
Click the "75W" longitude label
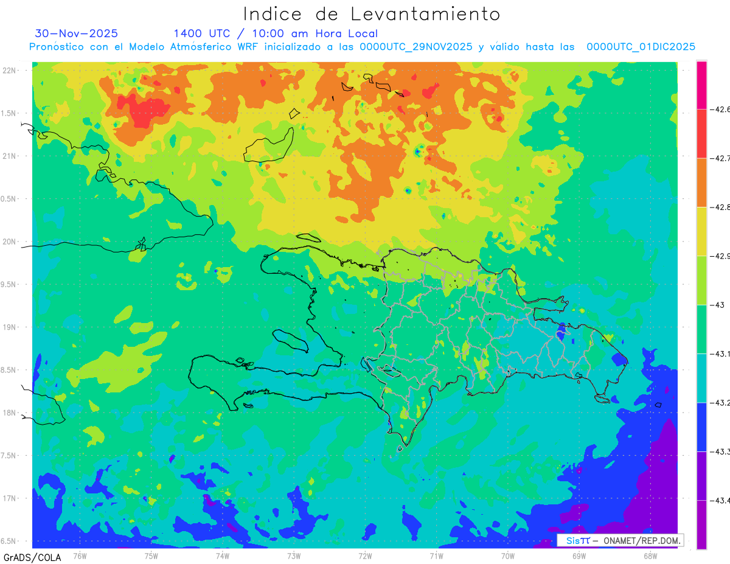click(x=151, y=556)
